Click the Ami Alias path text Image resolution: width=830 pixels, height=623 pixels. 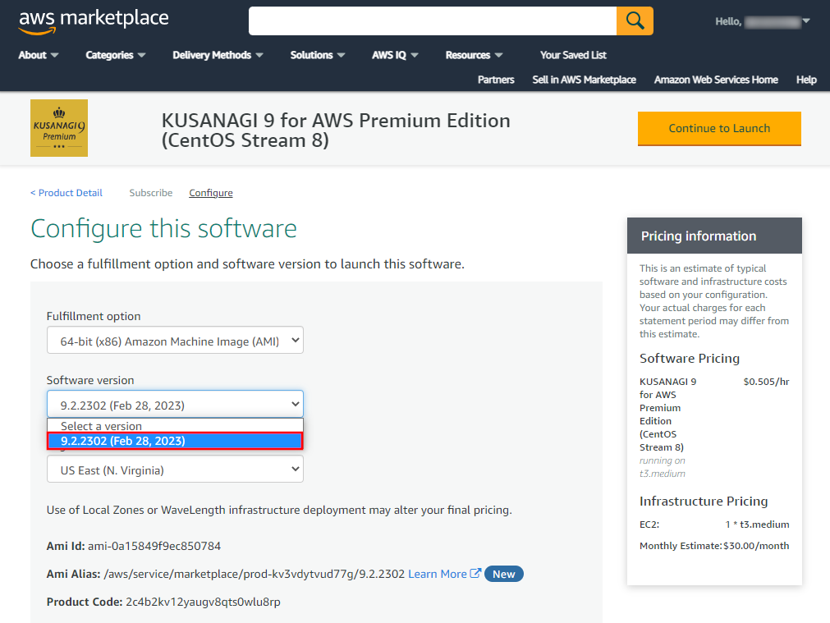(254, 574)
